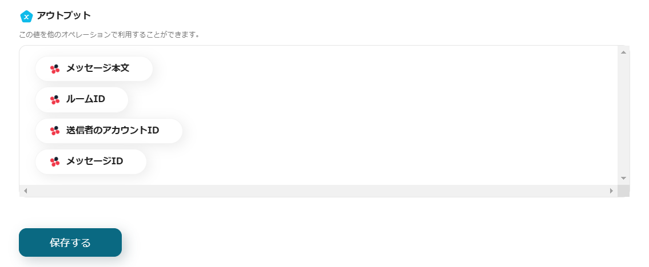The image size is (649, 267).
Task: Click the vertical scrollbar down arrow
Action: click(x=623, y=179)
